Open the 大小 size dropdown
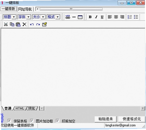The width and height of the screenshot is (146, 130). click(x=39, y=17)
